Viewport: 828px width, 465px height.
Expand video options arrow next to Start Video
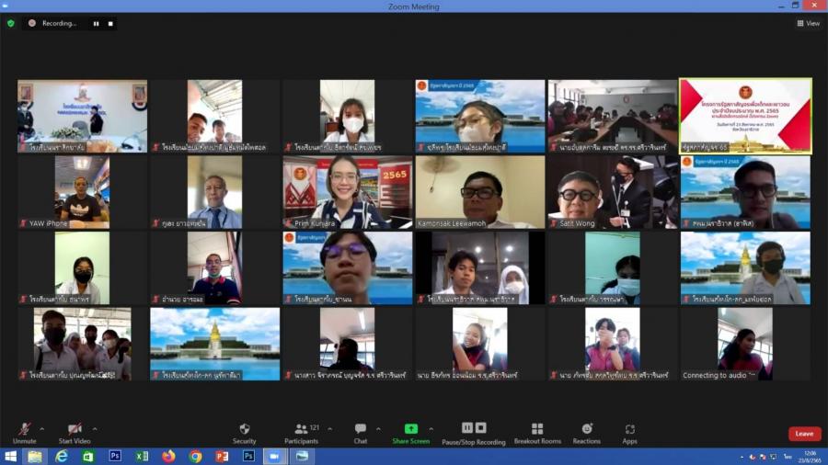(95, 428)
